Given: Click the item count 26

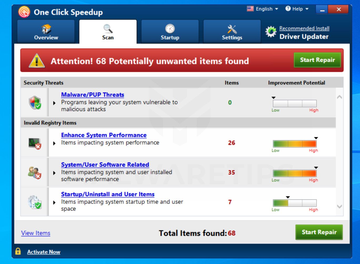Looking at the screenshot, I should (232, 143).
